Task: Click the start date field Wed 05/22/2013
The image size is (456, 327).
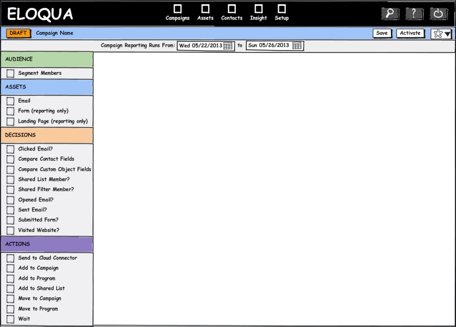Action: (206, 46)
